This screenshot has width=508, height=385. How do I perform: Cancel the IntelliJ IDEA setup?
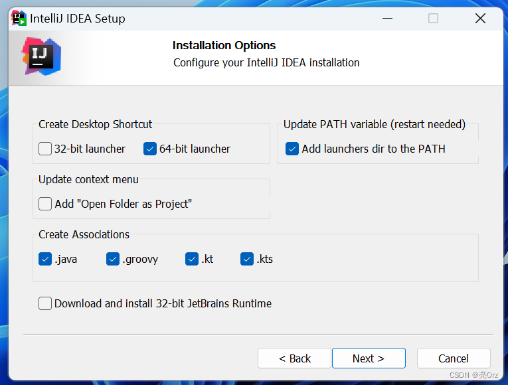(x=454, y=358)
